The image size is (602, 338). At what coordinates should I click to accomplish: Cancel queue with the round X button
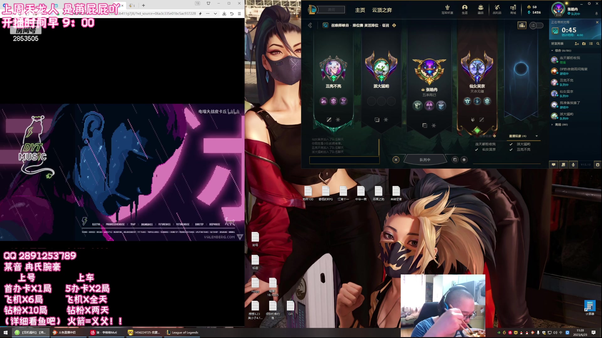[x=396, y=160]
